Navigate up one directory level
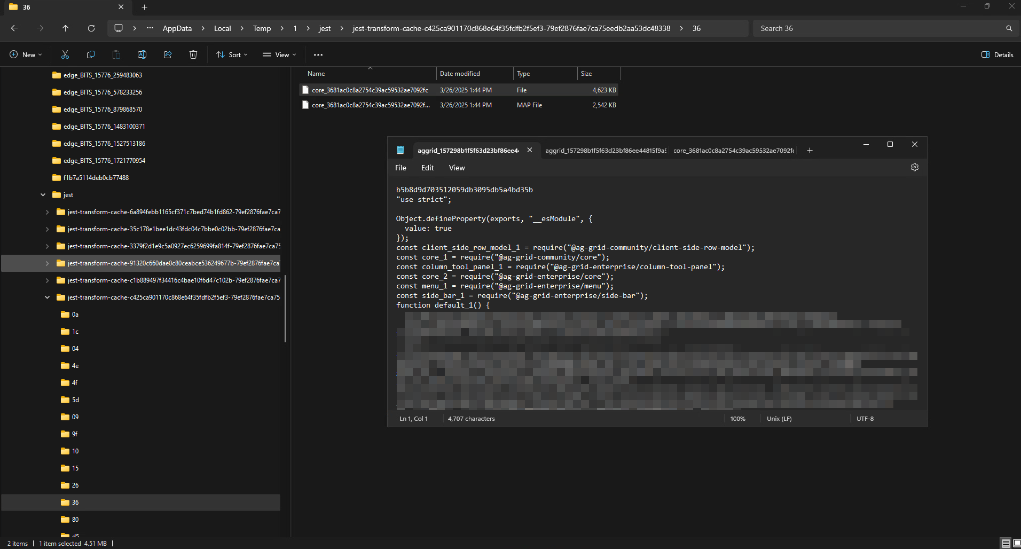This screenshot has height=549, width=1021. point(66,28)
